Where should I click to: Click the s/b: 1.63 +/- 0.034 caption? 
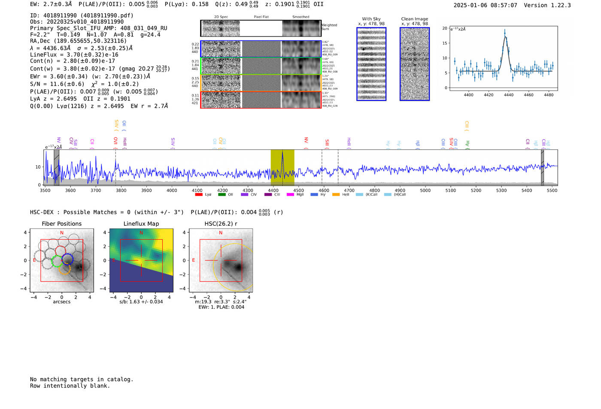(x=141, y=302)
